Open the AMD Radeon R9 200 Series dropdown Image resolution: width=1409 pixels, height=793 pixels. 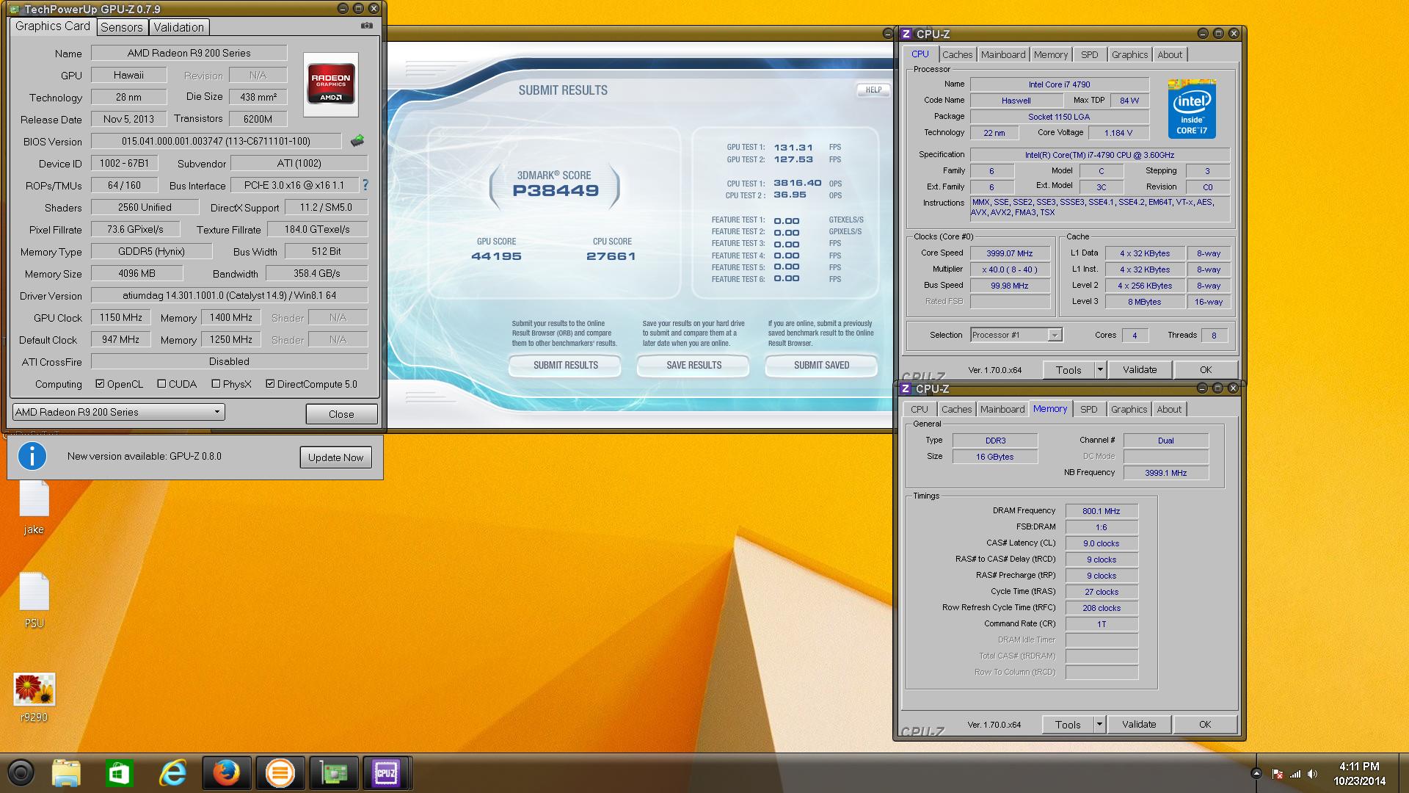pyautogui.click(x=119, y=412)
